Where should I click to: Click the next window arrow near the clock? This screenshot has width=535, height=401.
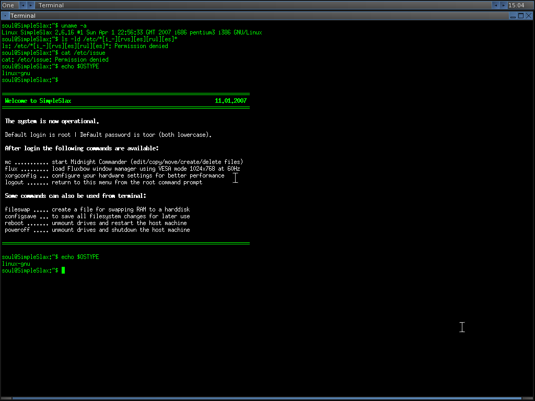click(503, 5)
